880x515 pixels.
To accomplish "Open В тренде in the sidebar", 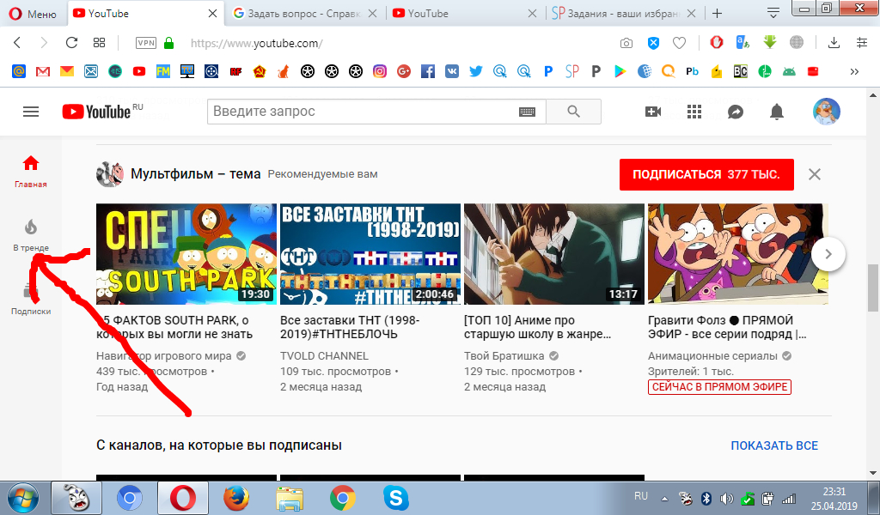I will coord(31,235).
